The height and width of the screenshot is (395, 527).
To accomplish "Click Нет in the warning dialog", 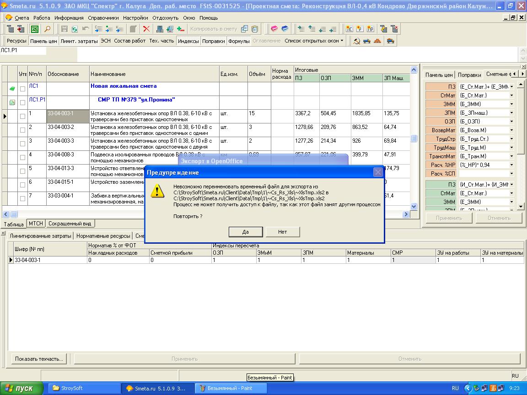I will 282,232.
